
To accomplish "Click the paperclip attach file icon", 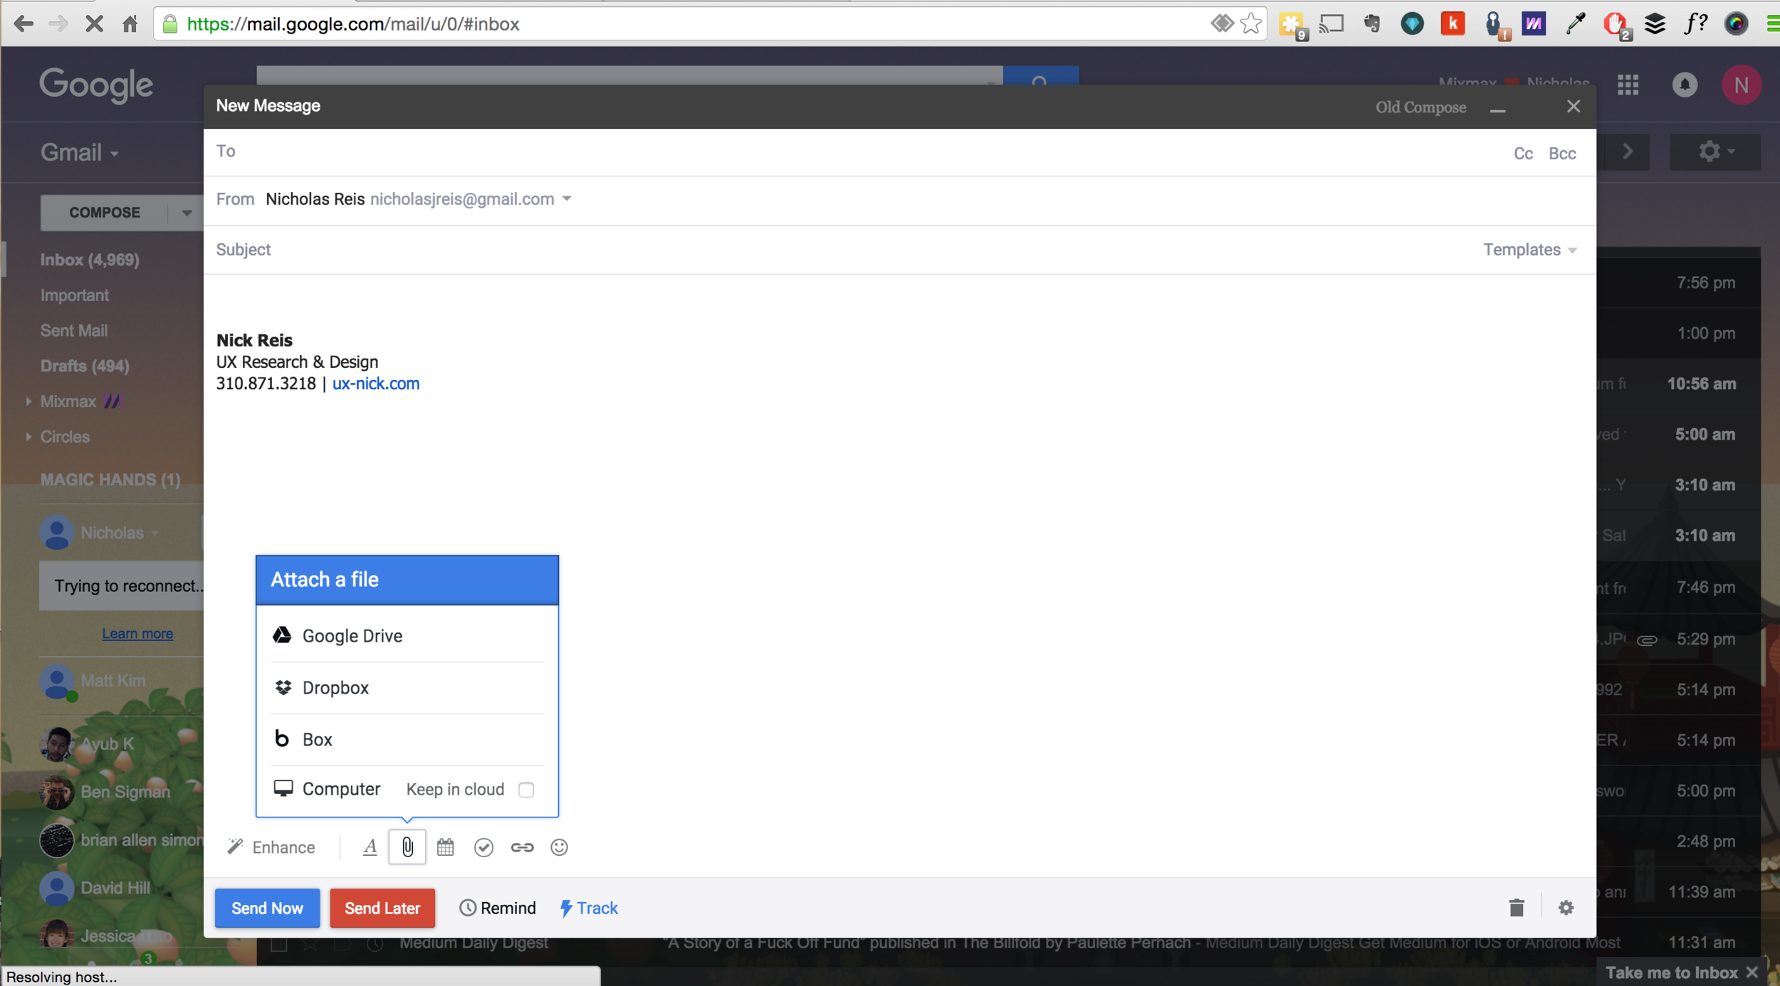I will click(x=407, y=847).
